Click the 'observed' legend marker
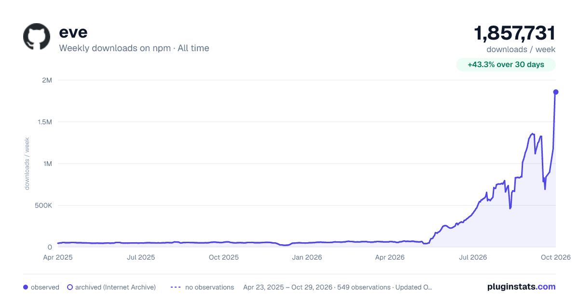The image size is (579, 304). point(26,287)
